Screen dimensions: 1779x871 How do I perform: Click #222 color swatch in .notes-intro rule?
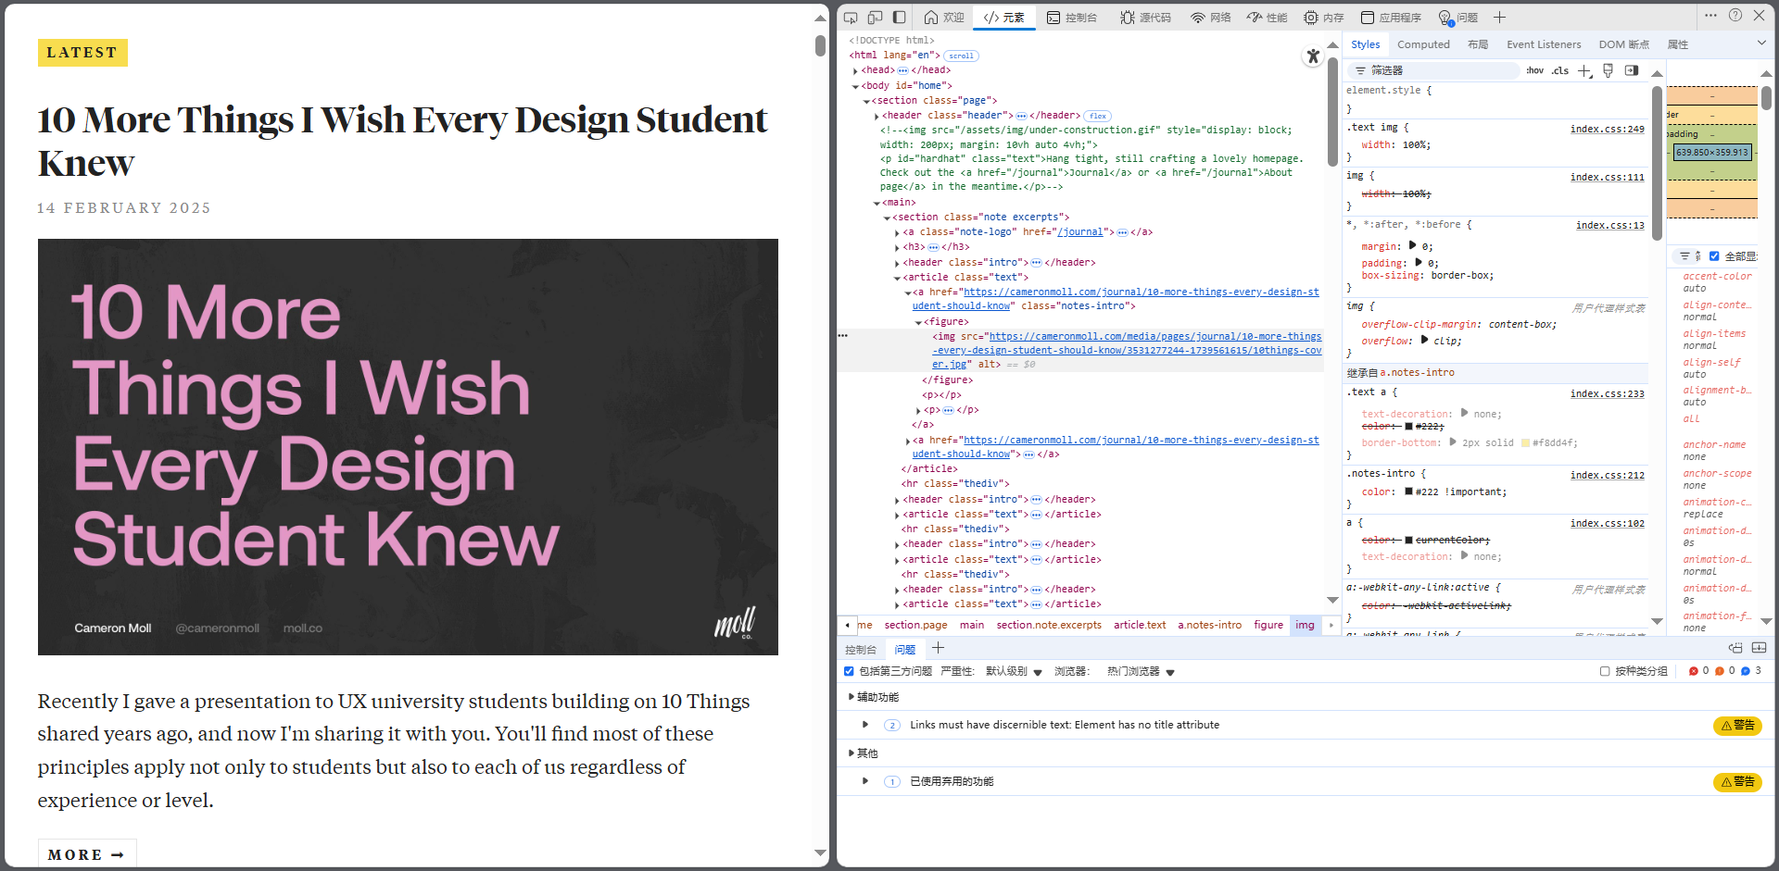1409,492
